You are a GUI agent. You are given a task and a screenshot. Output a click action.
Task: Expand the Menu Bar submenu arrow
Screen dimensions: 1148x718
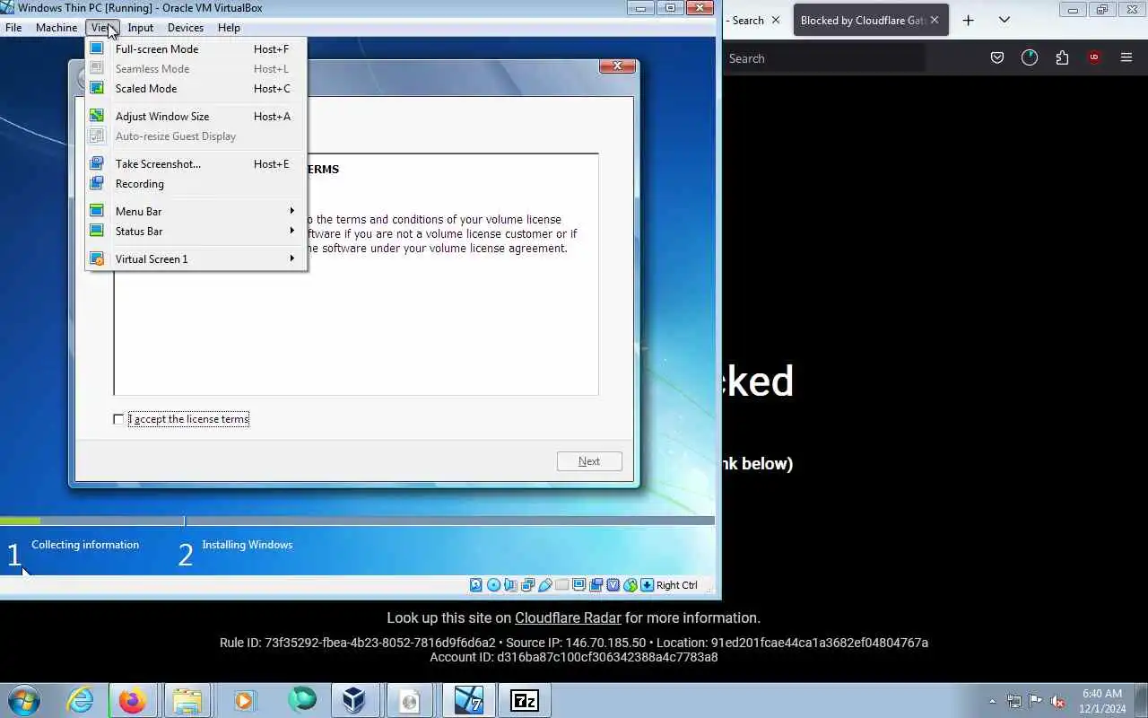[x=291, y=211]
